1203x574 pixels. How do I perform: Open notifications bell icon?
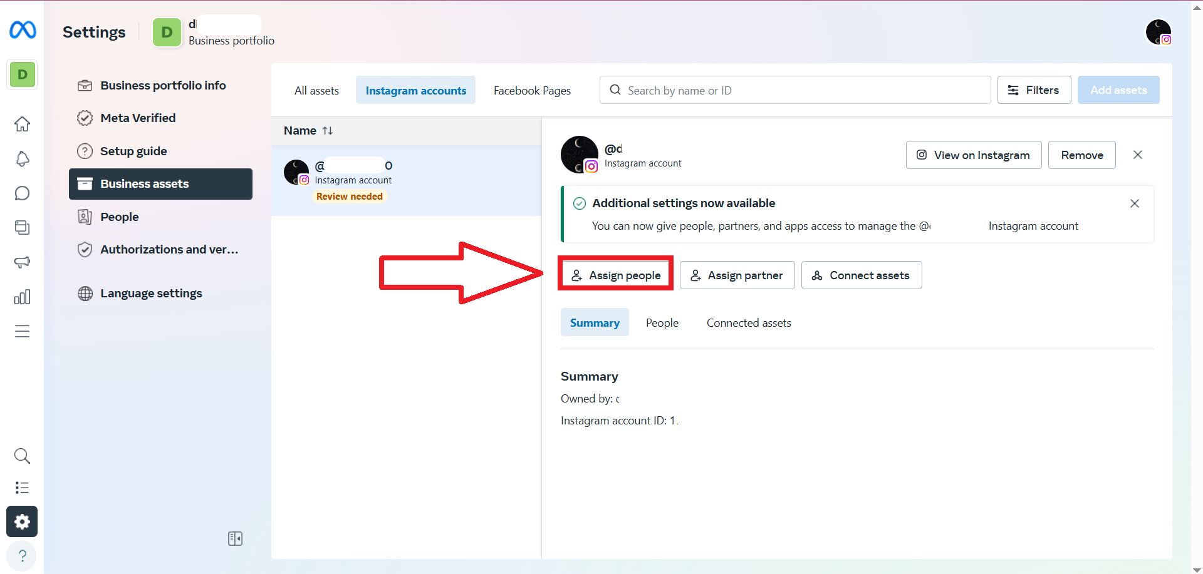tap(22, 158)
